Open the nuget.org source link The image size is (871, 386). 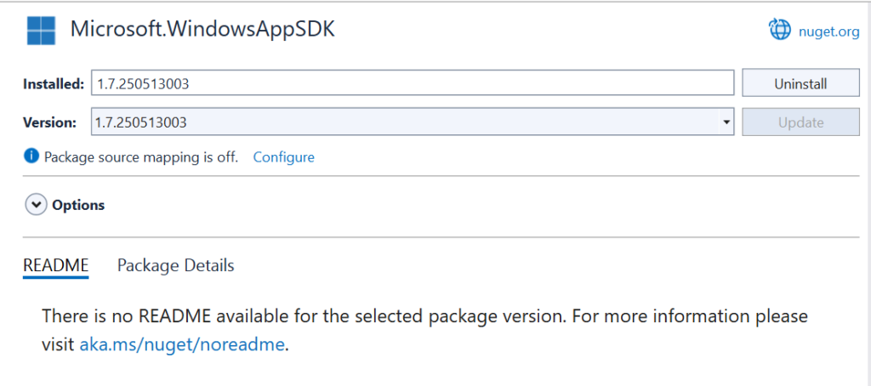(x=828, y=31)
